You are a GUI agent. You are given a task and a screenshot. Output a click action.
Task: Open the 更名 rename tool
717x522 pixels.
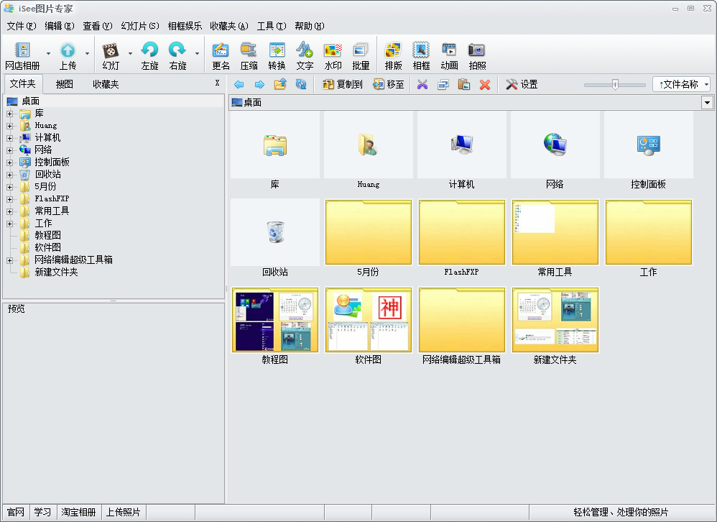[221, 55]
